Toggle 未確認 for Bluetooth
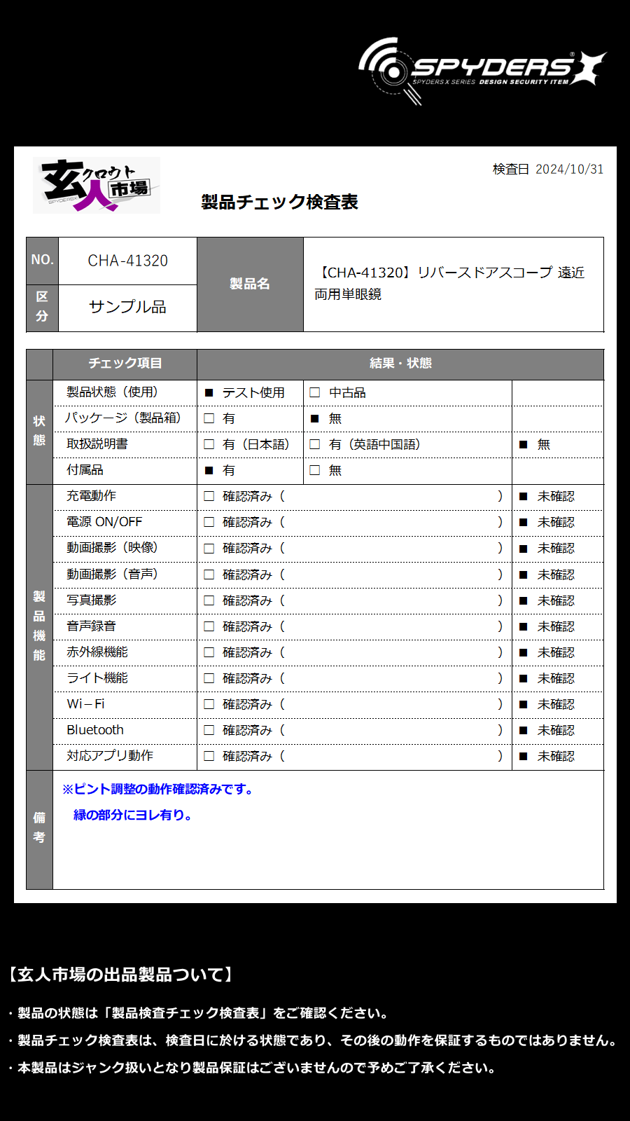Screen dimensions: 630x1121 [x=523, y=731]
